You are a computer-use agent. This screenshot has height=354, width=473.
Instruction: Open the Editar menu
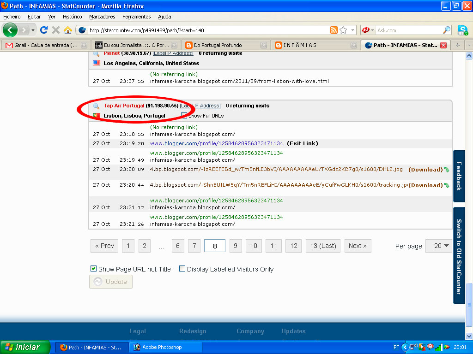tap(34, 17)
